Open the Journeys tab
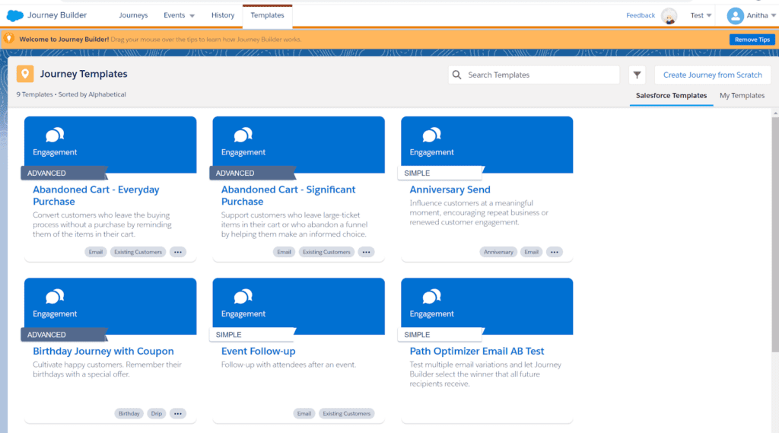This screenshot has height=433, width=779. click(x=133, y=15)
